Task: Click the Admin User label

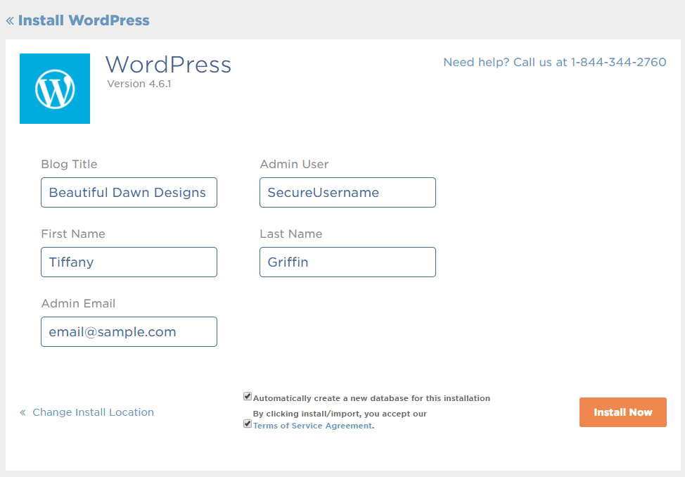Action: pyautogui.click(x=294, y=164)
